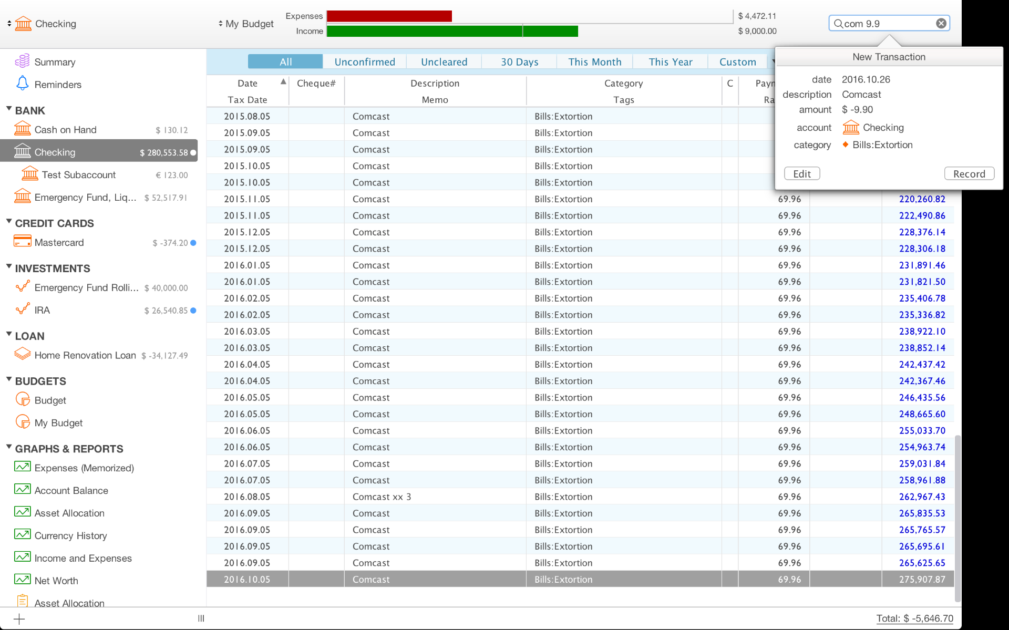Collapse the GRAPHS & REPORTS section
1009x630 pixels.
tap(9, 447)
